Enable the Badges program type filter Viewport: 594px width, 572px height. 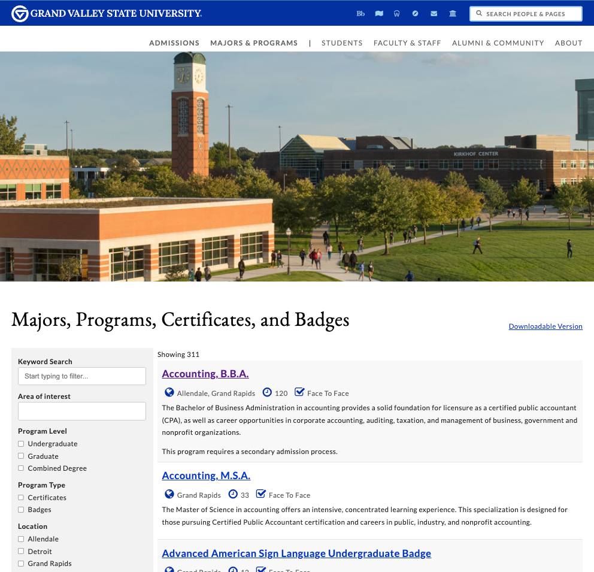click(x=21, y=509)
